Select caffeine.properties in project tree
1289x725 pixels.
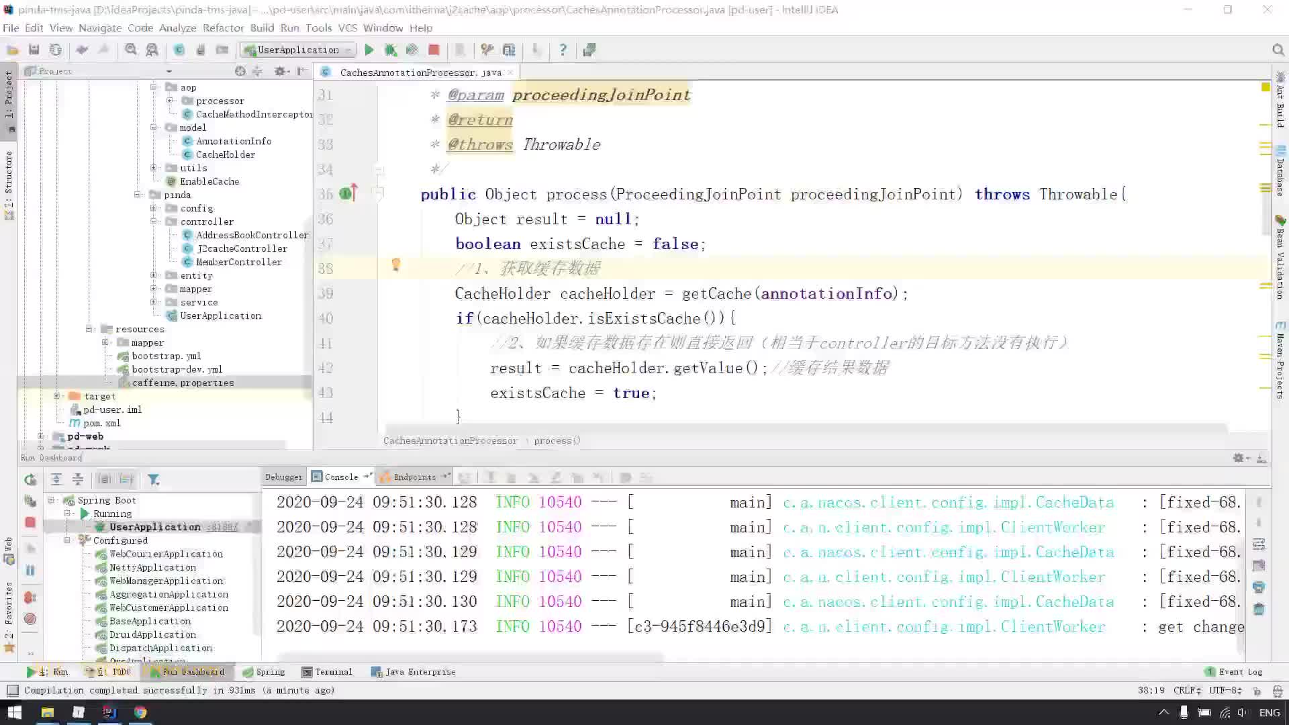pyautogui.click(x=183, y=383)
